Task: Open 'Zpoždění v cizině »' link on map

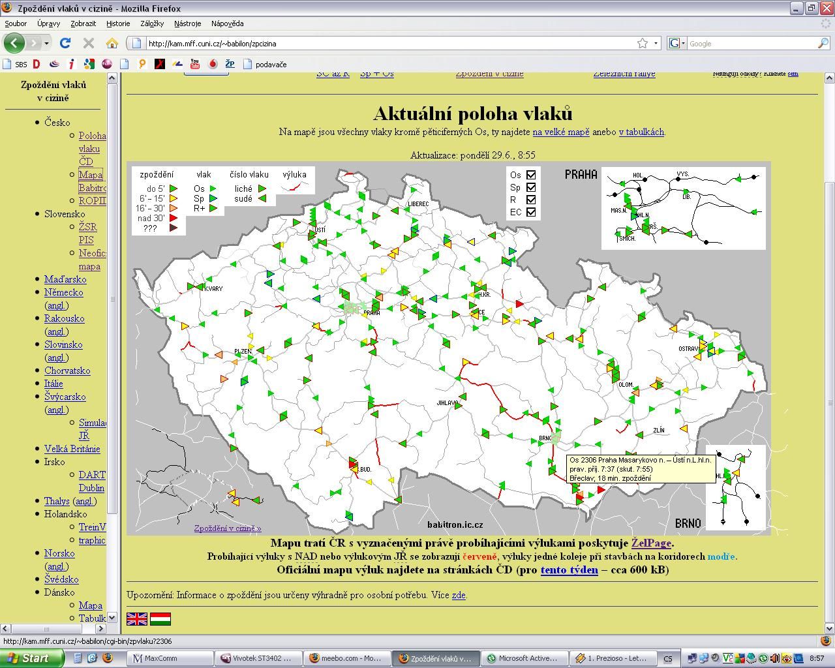Action: (x=227, y=528)
